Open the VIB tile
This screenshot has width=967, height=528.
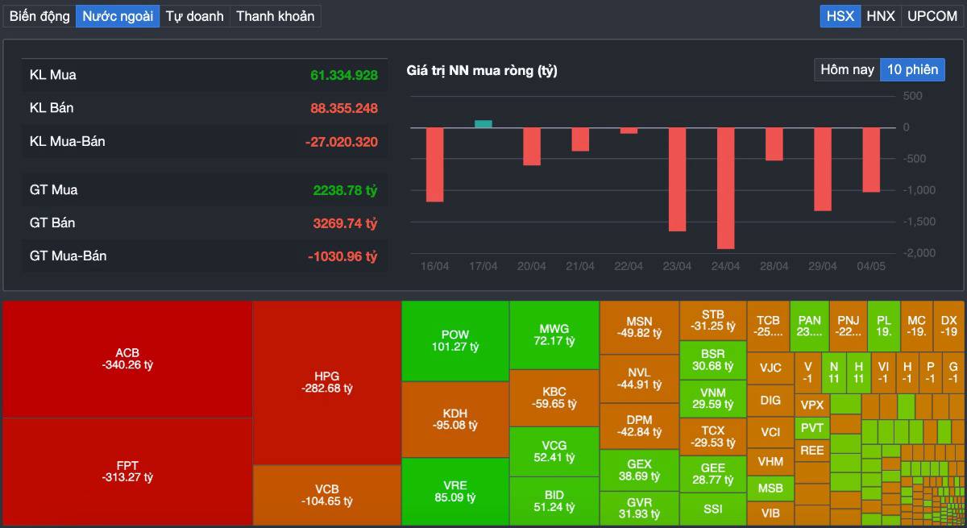[x=770, y=513]
